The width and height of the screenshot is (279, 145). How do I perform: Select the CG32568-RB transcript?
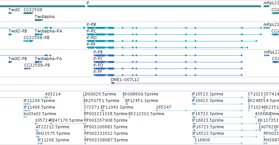point(29,41)
